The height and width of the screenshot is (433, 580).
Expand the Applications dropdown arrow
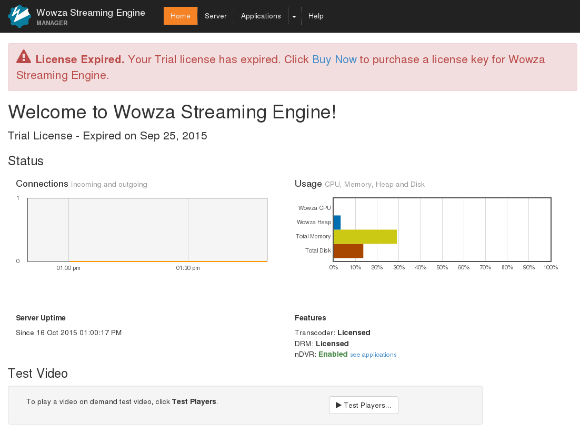pos(294,16)
